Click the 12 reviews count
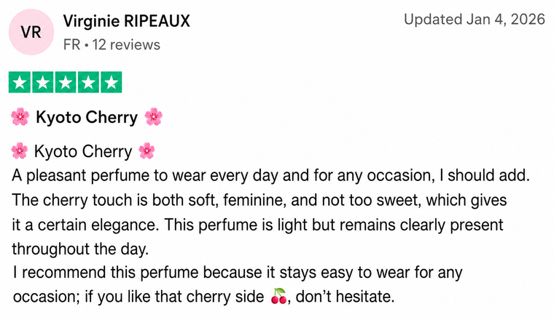Viewport: 554px width, 320px height. click(126, 45)
